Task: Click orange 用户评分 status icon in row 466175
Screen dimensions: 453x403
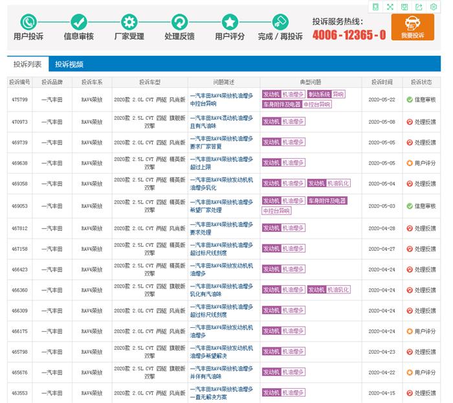Action: [410, 331]
